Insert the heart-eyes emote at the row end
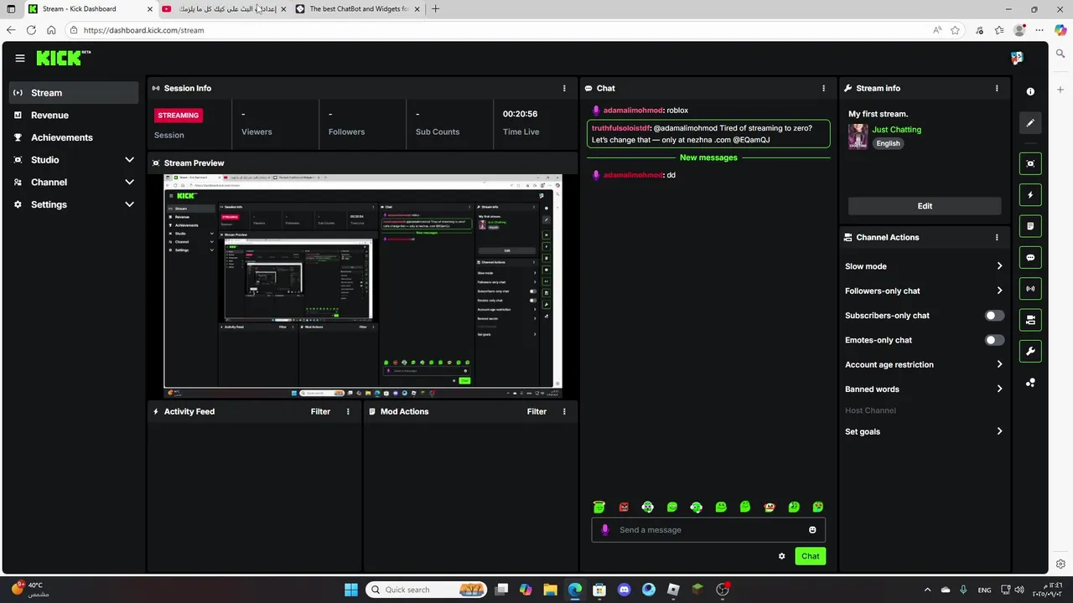1073x603 pixels. tap(818, 507)
